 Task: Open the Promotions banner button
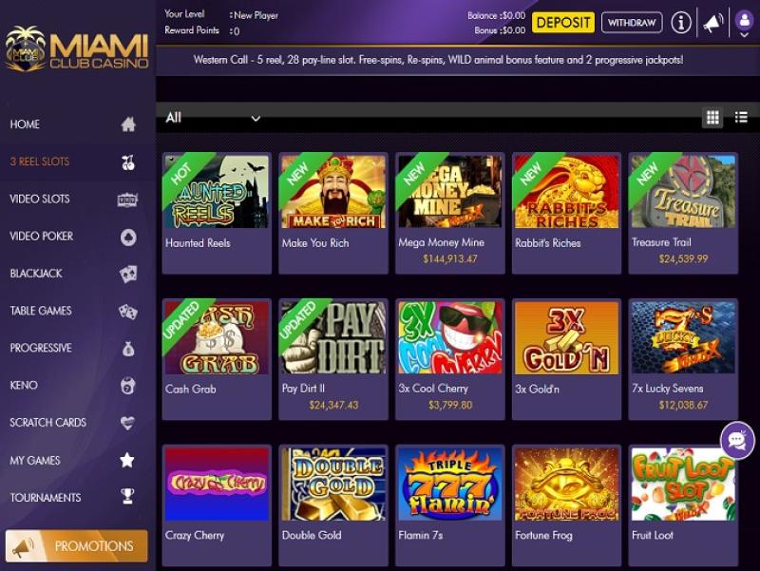pyautogui.click(x=77, y=545)
